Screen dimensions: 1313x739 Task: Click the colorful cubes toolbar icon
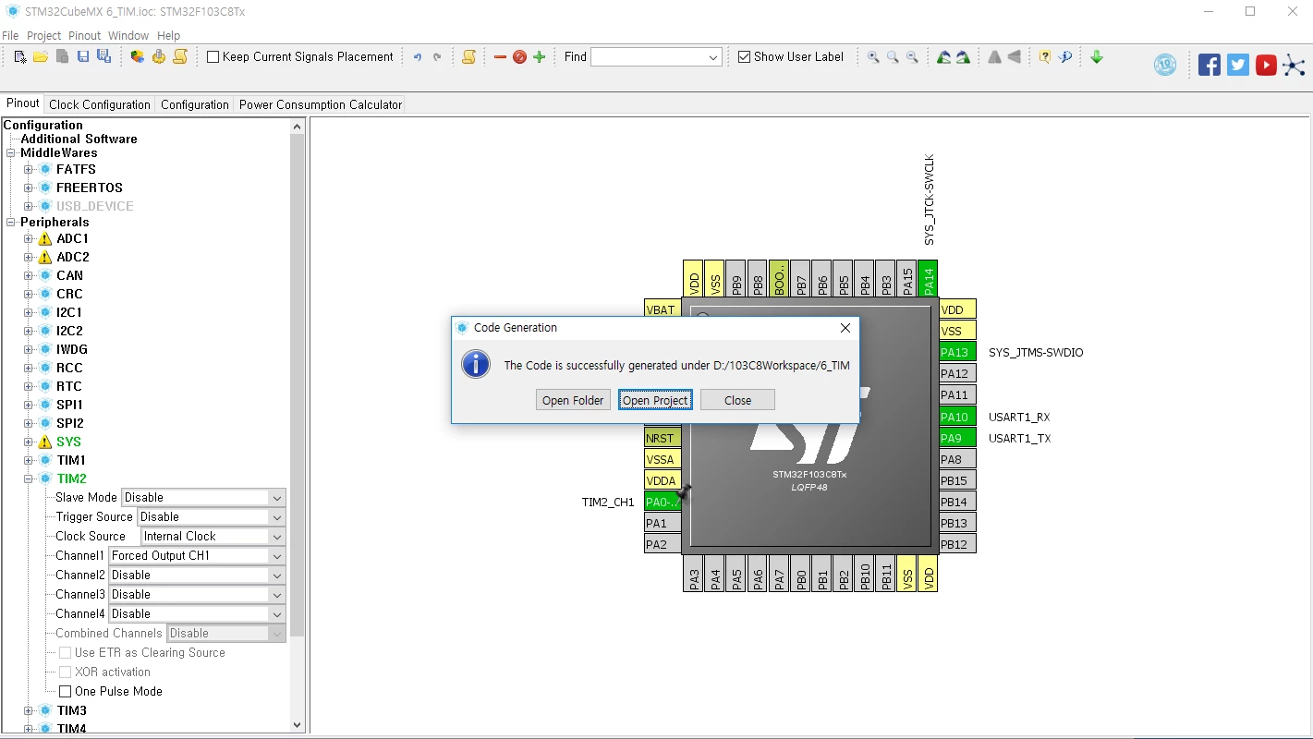point(138,57)
